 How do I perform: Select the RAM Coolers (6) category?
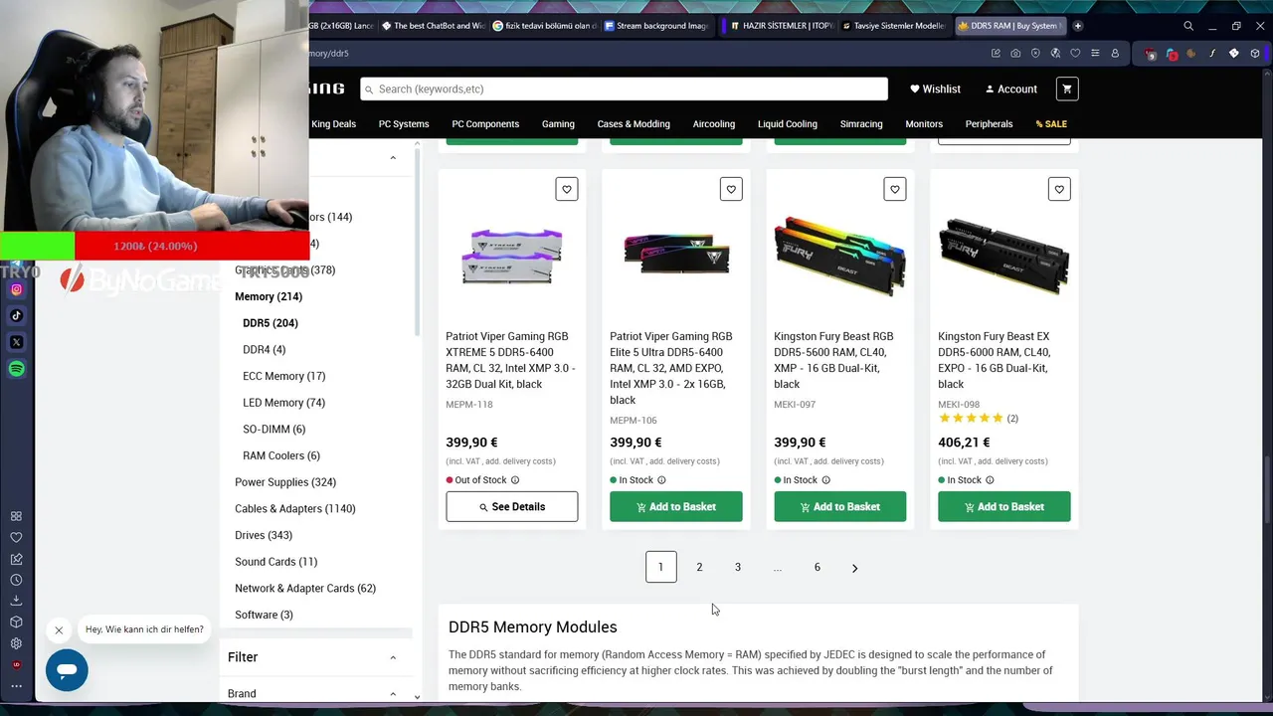[281, 455]
